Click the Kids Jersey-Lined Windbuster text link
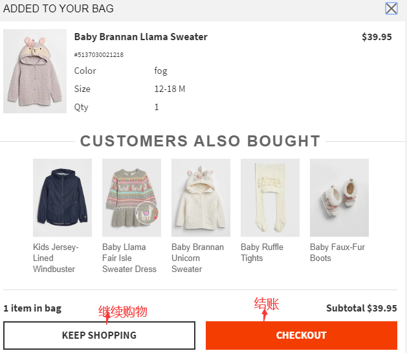This screenshot has width=407, height=353. click(x=56, y=258)
